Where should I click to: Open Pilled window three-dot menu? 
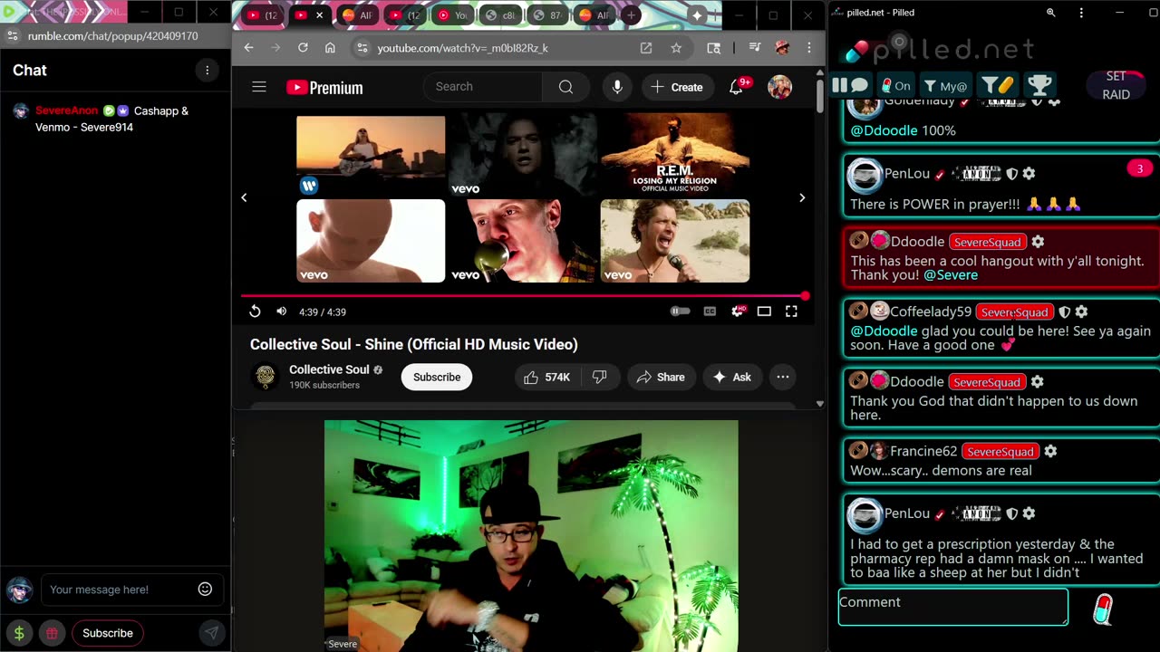click(1081, 13)
